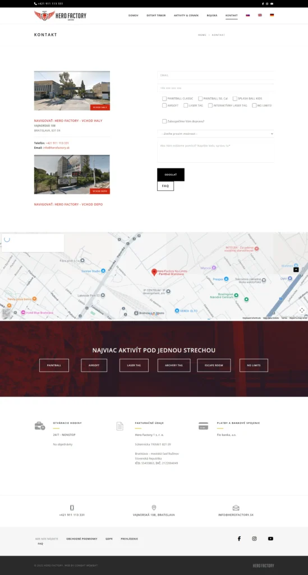Click the opening hours briefcase icon

click(x=40, y=426)
